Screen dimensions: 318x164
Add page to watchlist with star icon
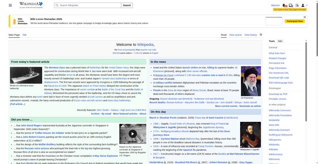(261, 35)
